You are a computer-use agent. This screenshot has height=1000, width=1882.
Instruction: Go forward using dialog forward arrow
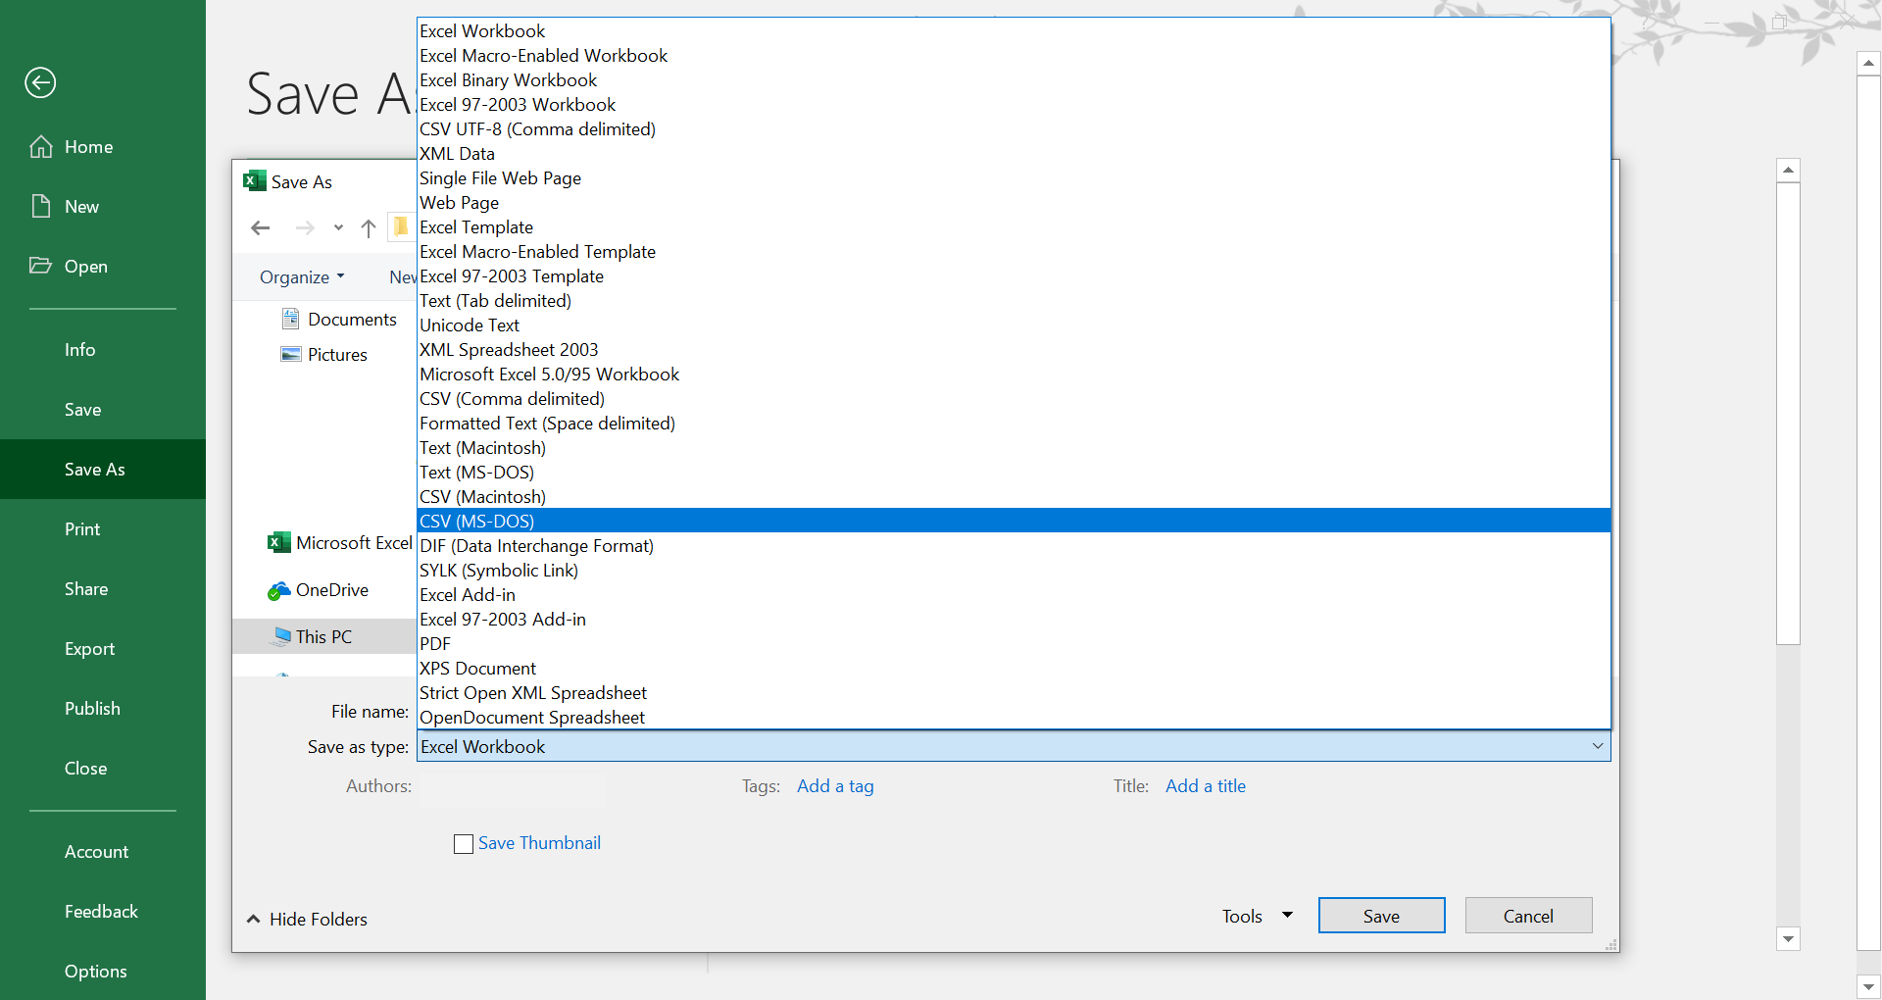pos(305,228)
